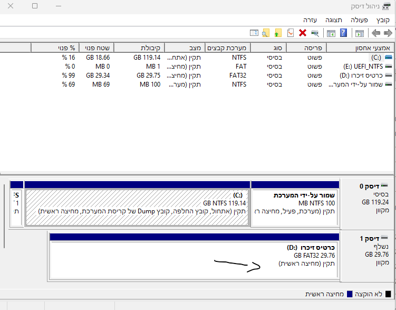Click the red X delete icon
396x310 pixels.
click(x=303, y=33)
